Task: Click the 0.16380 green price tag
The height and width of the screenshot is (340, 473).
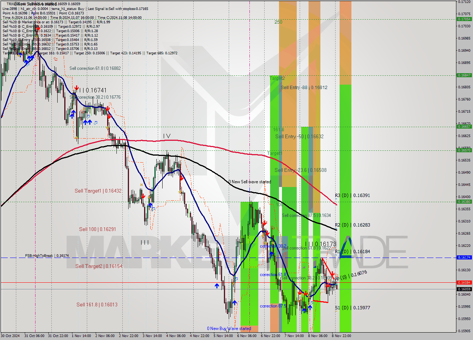Action: coord(464,201)
